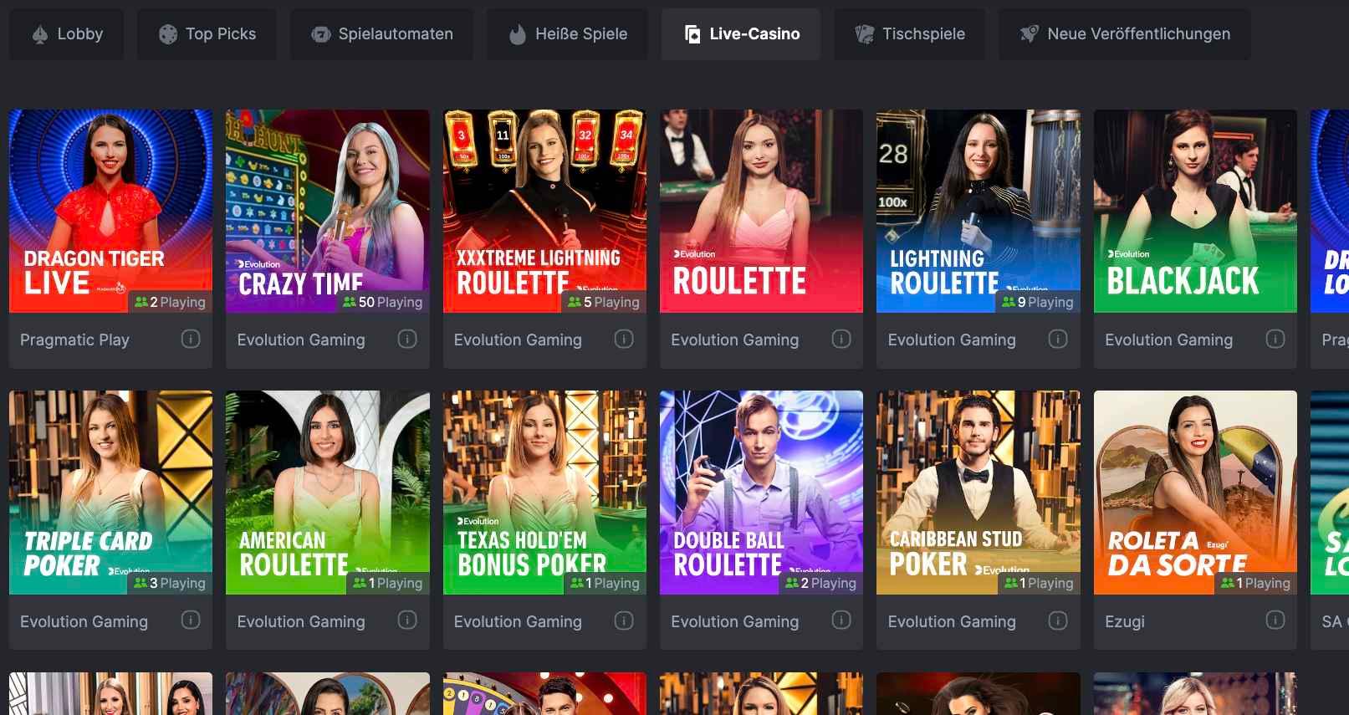Show info for XXXtreme Lightning Roulette
This screenshot has height=715, width=1349.
624,340
